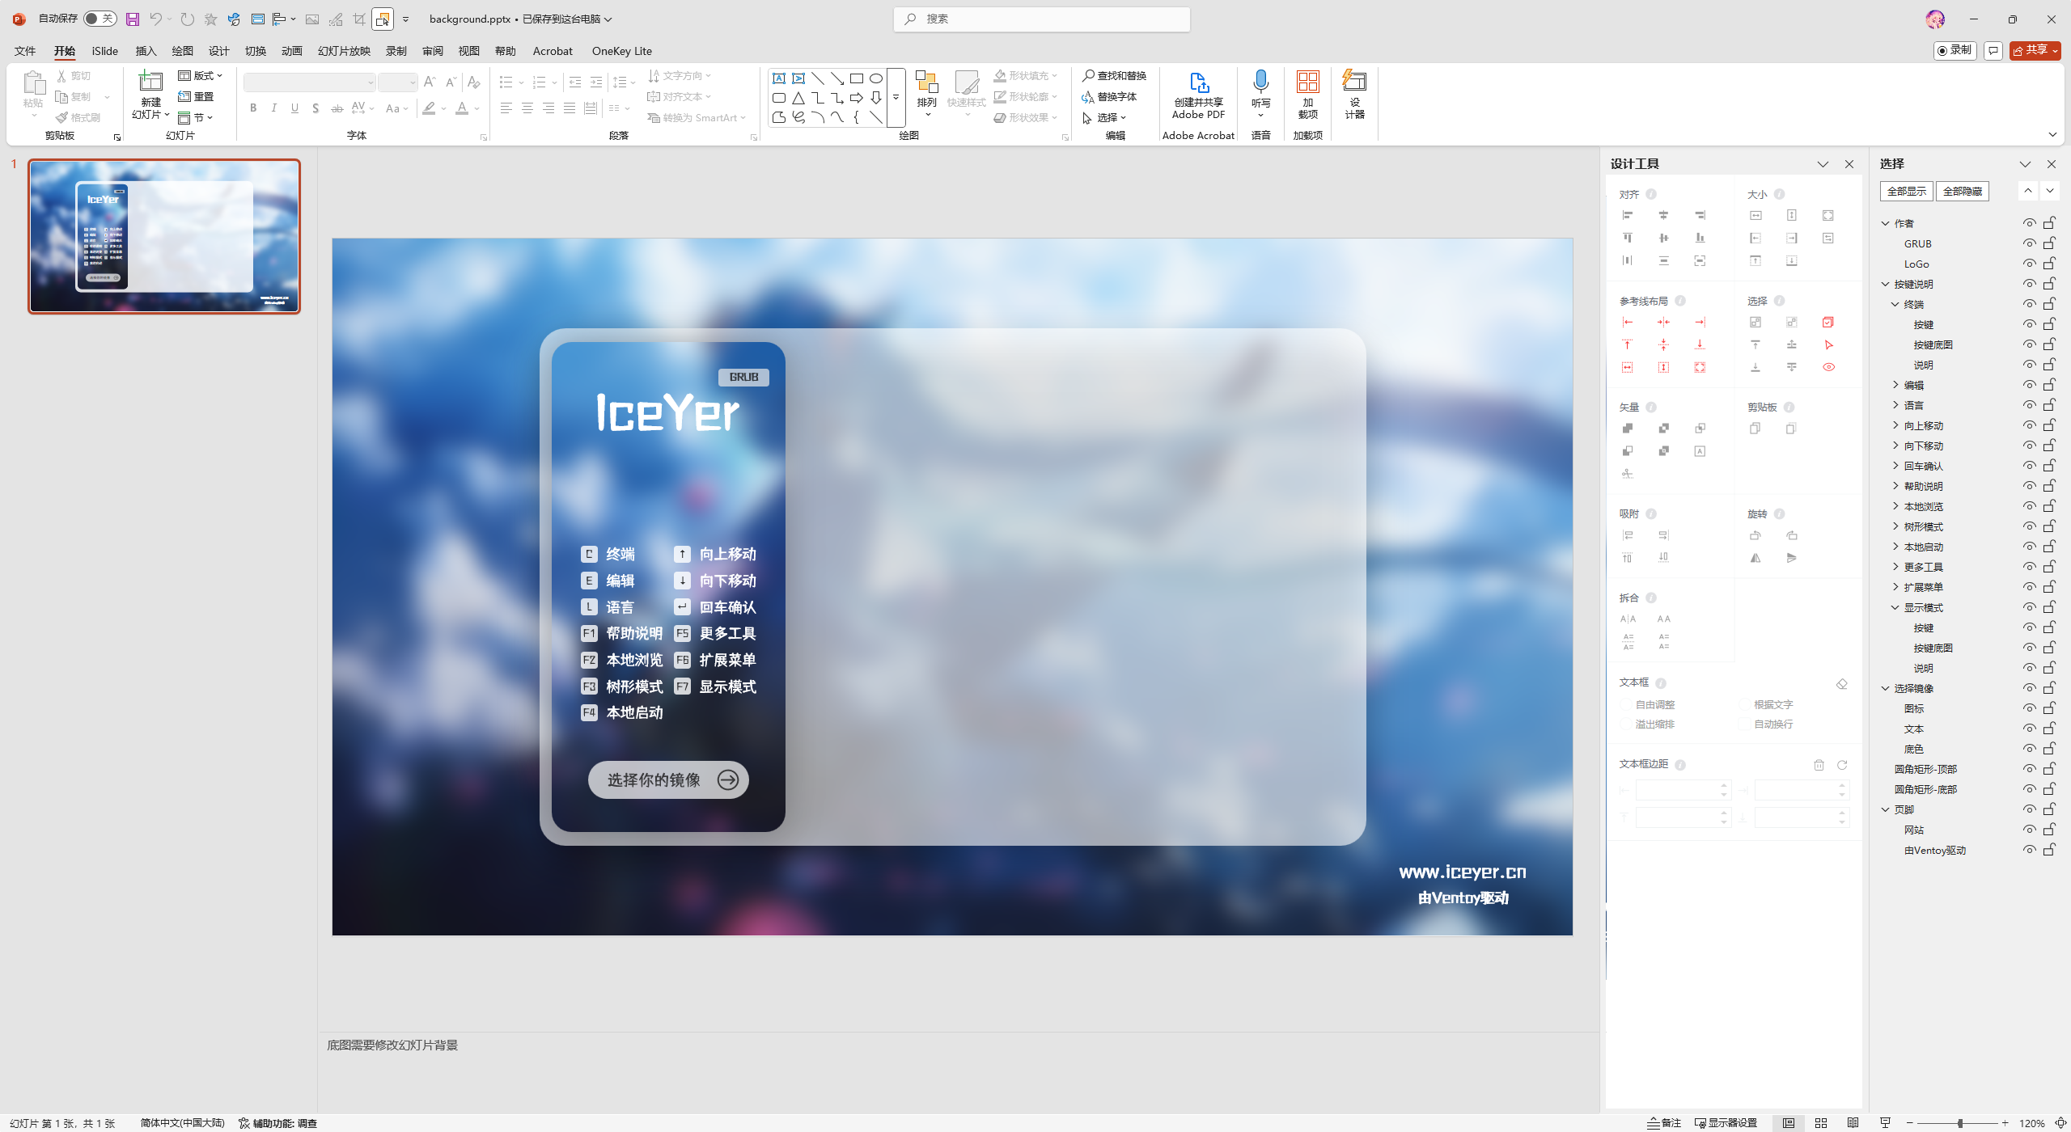Screen dimensions: 2071x1132
Task: Switch to reading view icon
Action: (1853, 1123)
